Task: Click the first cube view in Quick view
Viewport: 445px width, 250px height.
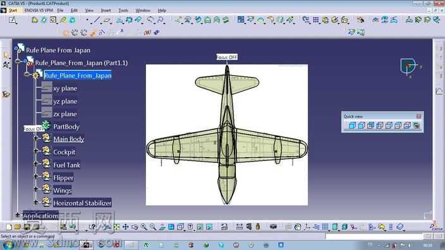Action: (352, 126)
